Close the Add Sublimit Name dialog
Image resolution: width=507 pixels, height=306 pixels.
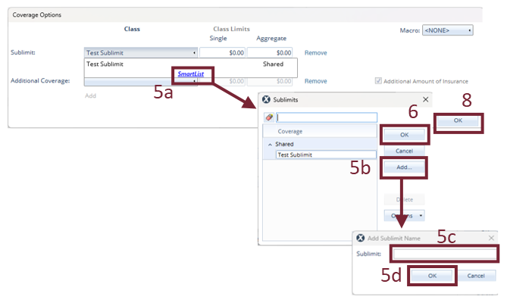pos(491,238)
